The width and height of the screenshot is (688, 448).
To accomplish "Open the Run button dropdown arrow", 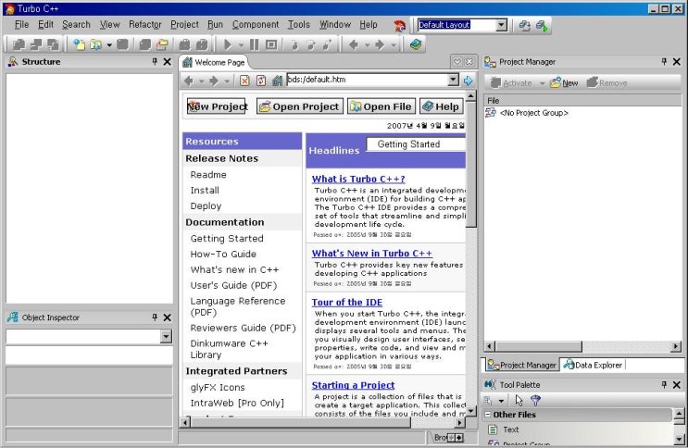I will [x=241, y=44].
